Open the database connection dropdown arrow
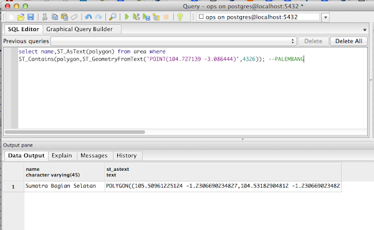 pos(325,17)
